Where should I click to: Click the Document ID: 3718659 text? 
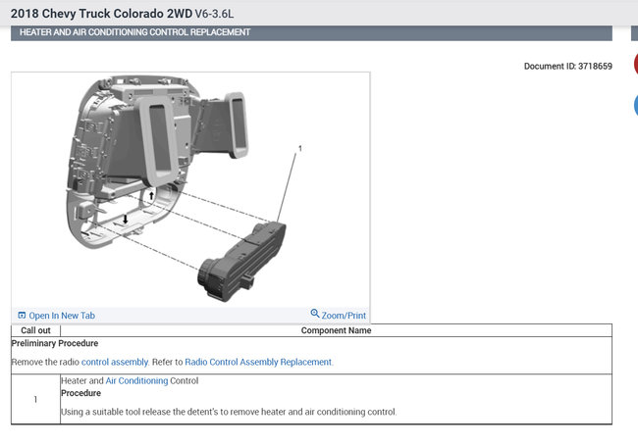[x=568, y=67]
